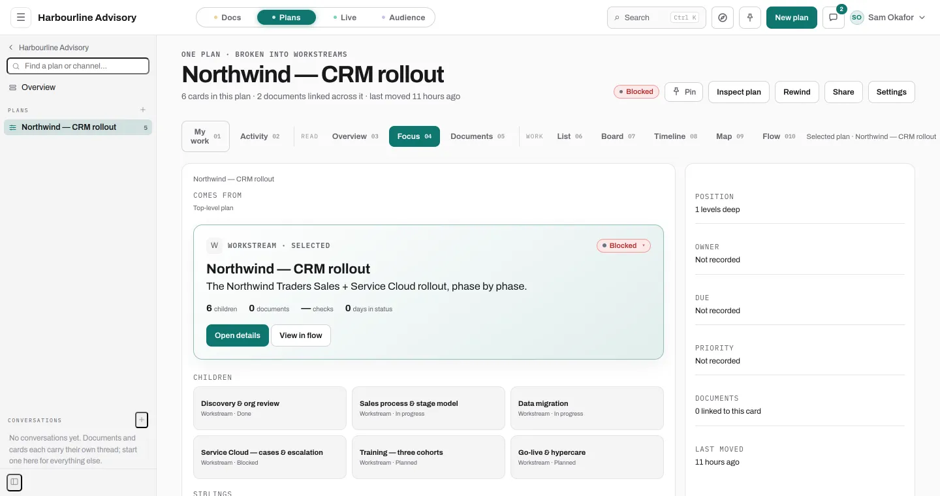Viewport: 940px width, 496px height.
Task: Open the Overview 03 tab
Action: click(355, 136)
